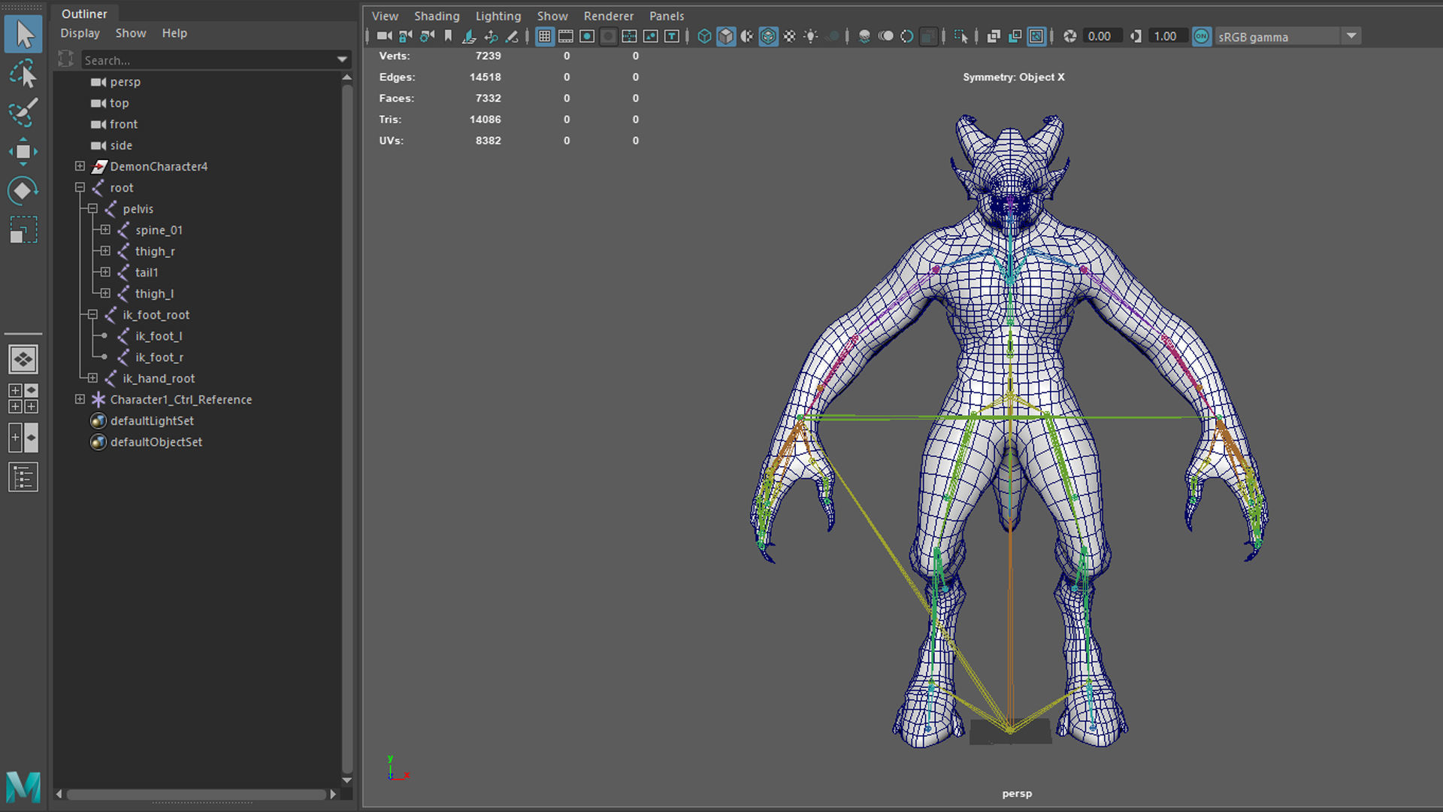The width and height of the screenshot is (1443, 812).
Task: Open the sRGB gamma color space dropdown
Action: tap(1351, 36)
